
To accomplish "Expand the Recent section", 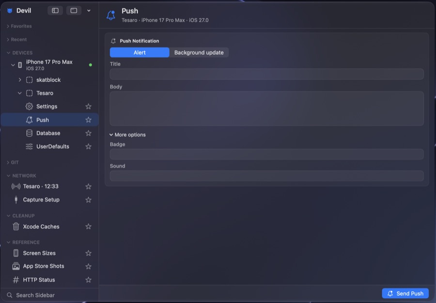I will [x=8, y=39].
